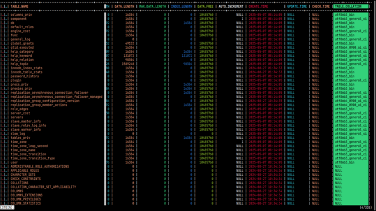Click the CHECK_TIME column header
376x211 pixels.
(321, 6)
